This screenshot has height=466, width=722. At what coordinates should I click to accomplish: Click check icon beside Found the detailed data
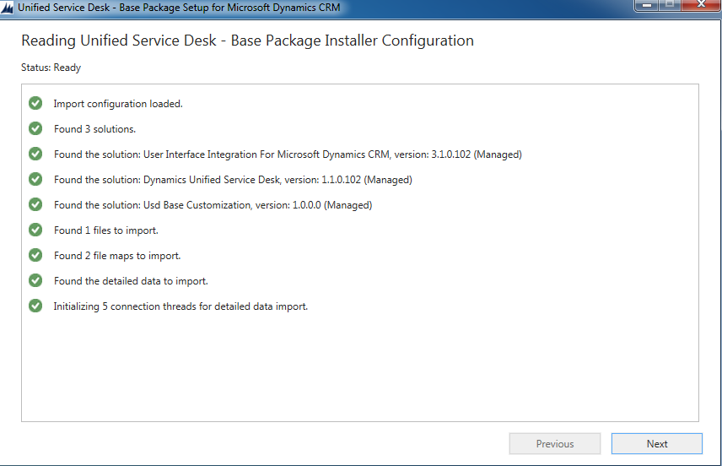pos(35,281)
